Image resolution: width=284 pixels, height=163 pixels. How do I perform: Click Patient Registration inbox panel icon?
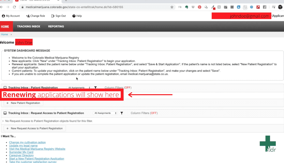5,87
